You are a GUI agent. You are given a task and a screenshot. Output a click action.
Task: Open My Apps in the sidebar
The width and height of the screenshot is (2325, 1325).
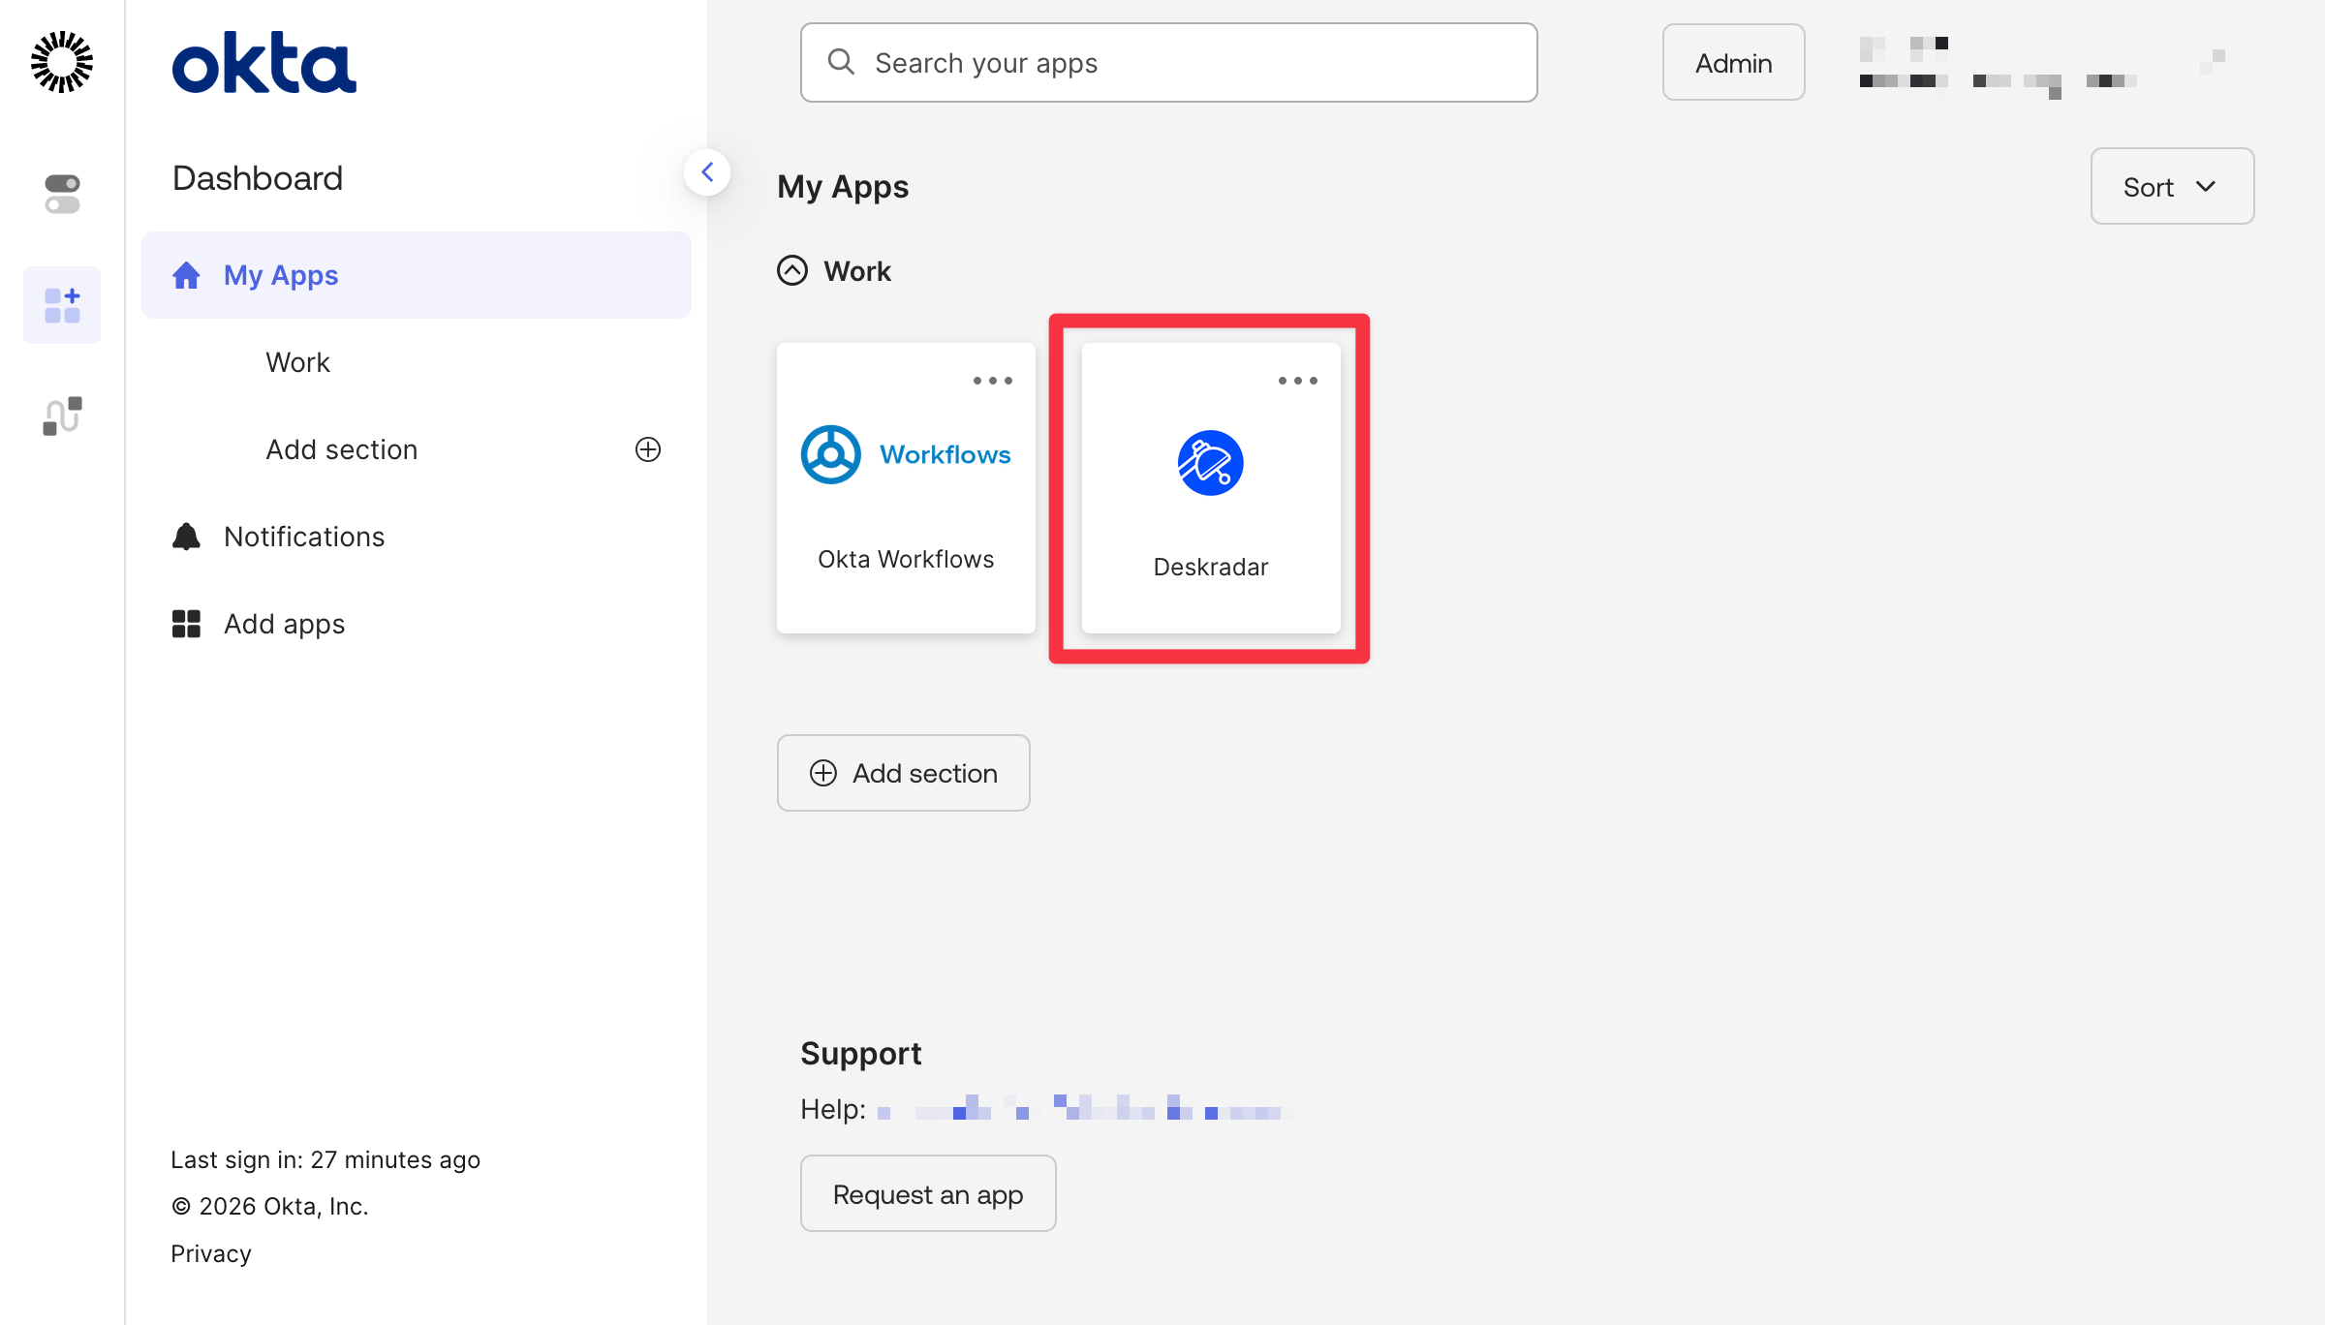point(417,275)
